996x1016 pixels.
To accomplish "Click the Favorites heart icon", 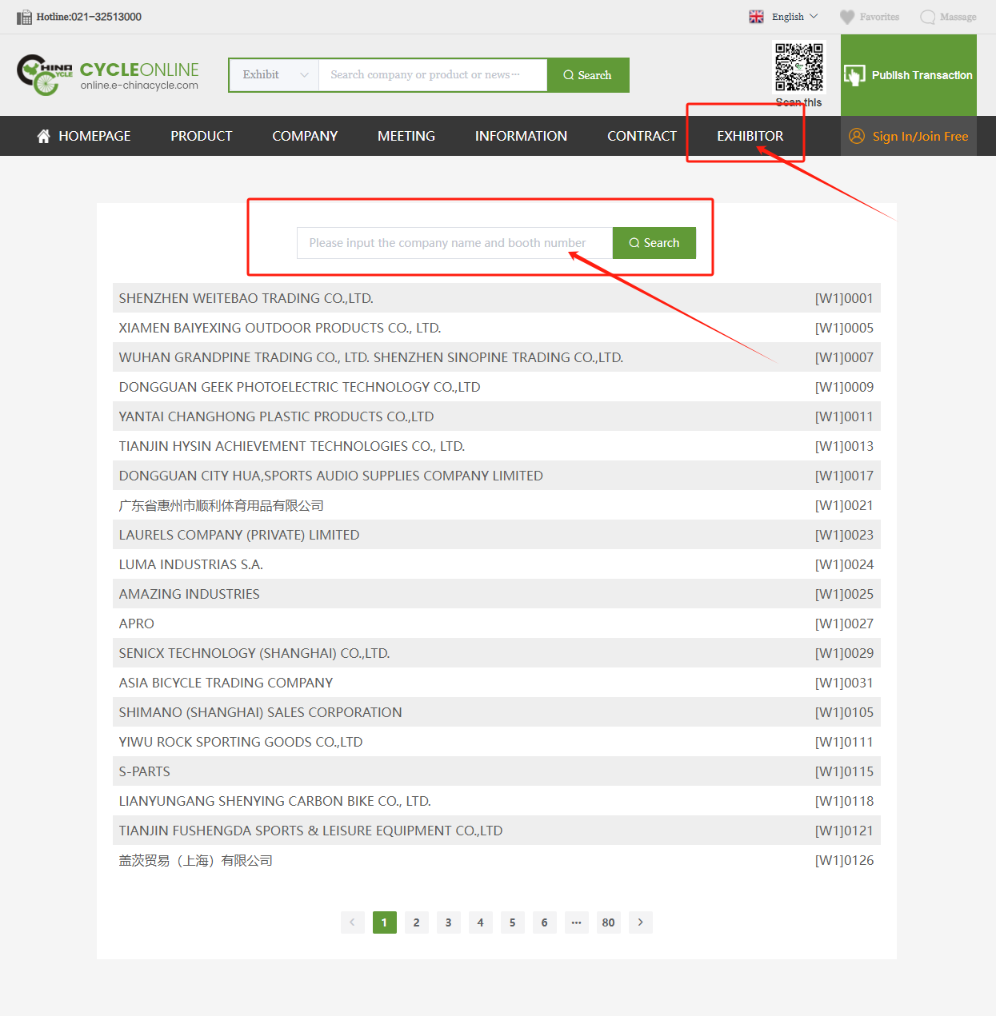I will [x=847, y=17].
